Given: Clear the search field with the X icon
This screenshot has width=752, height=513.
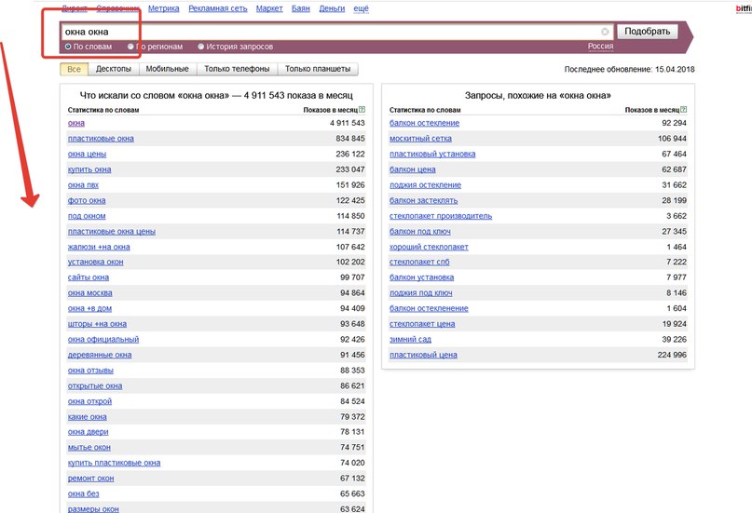Looking at the screenshot, I should coord(605,32).
